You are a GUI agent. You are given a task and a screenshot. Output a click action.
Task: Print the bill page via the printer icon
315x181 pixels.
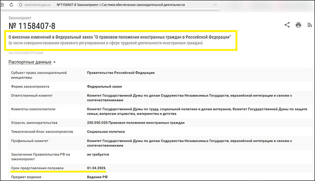pyautogui.click(x=298, y=25)
